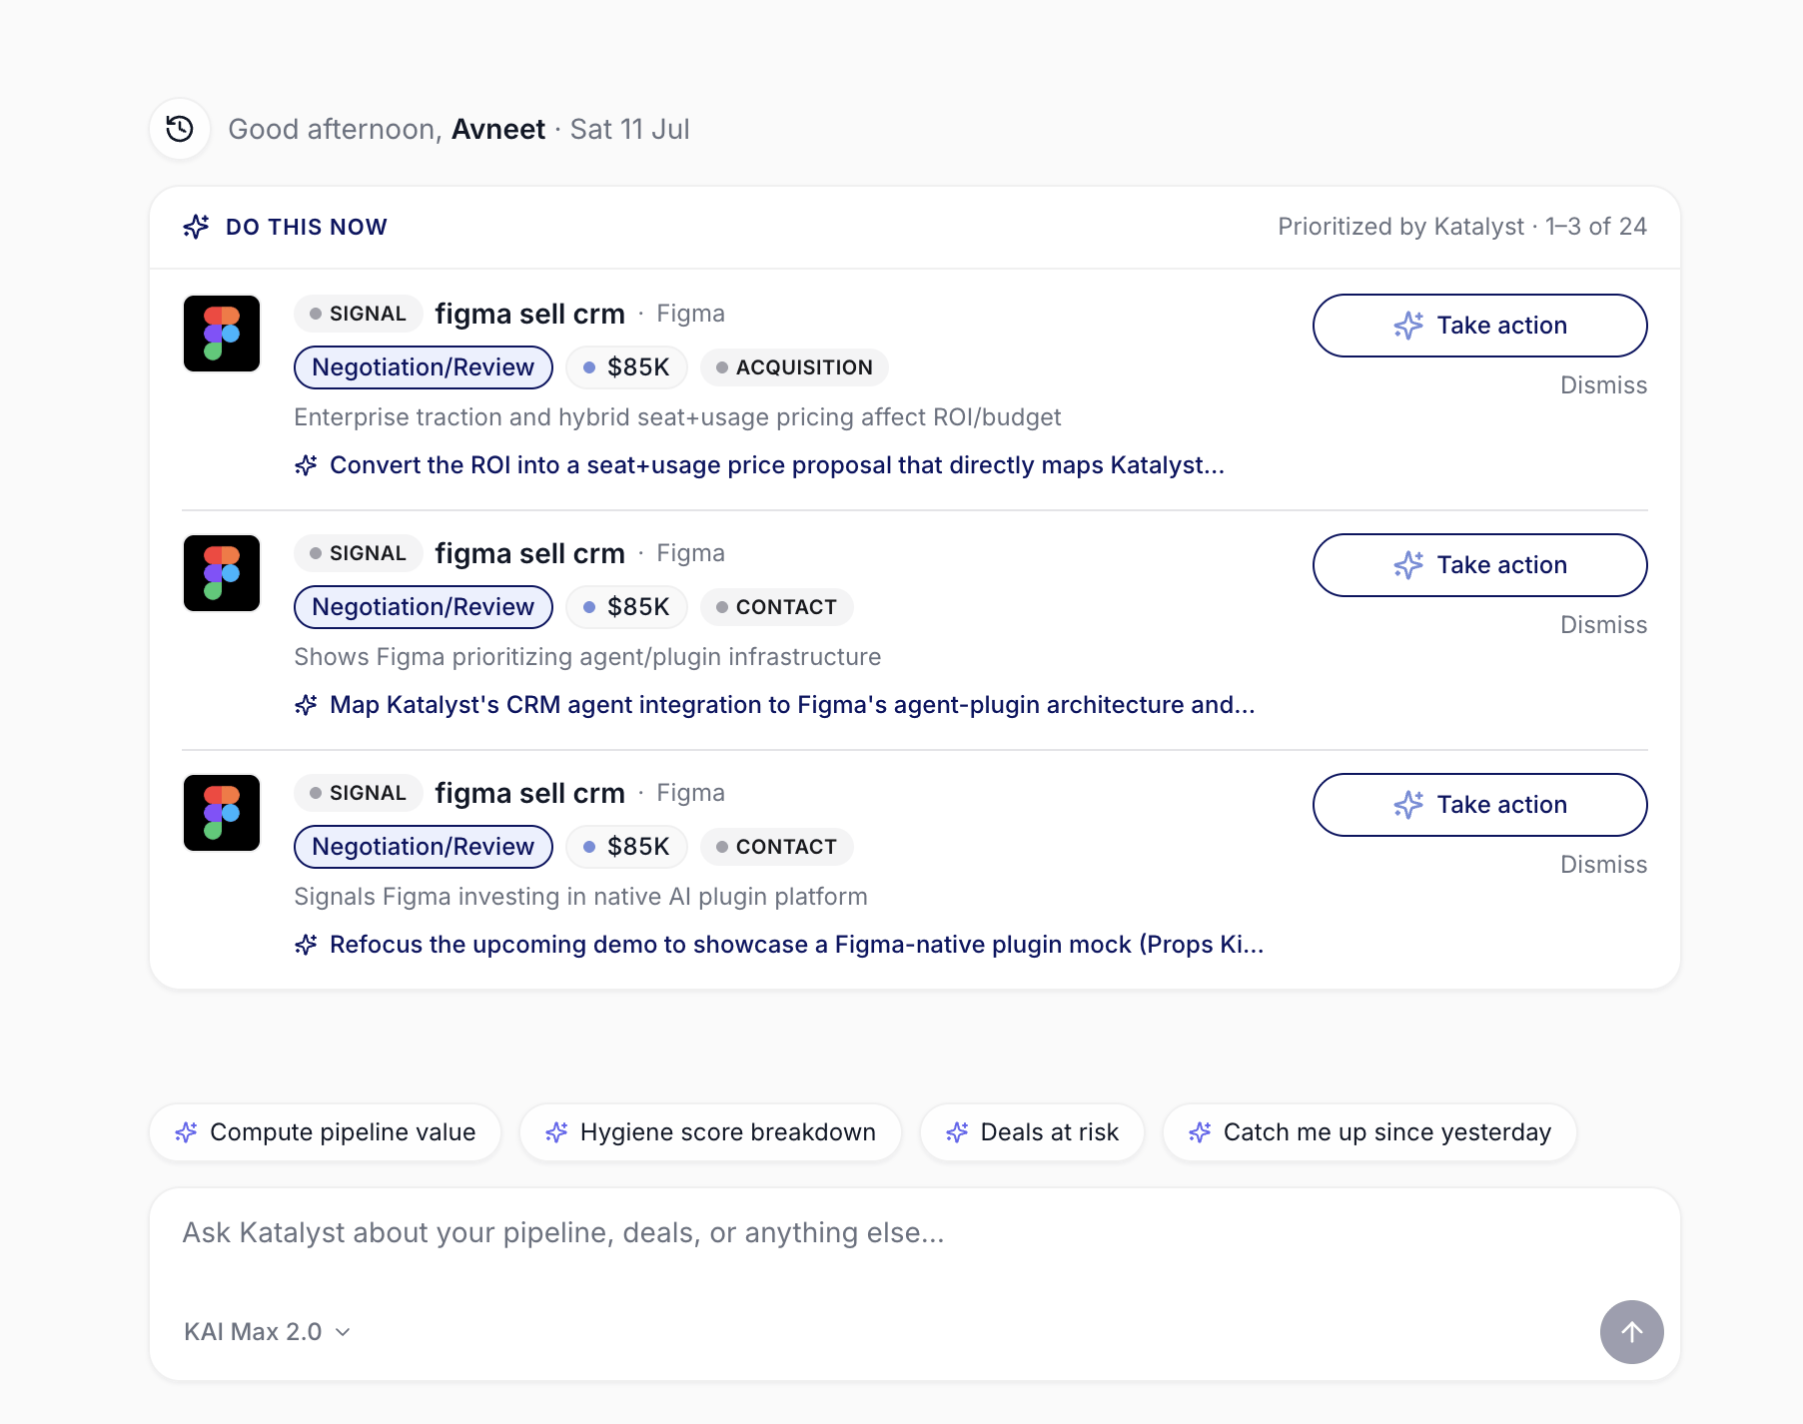Click the 'Enterprise traction and hybrid seat+usage' description
The height and width of the screenshot is (1424, 1803).
pyautogui.click(x=677, y=417)
